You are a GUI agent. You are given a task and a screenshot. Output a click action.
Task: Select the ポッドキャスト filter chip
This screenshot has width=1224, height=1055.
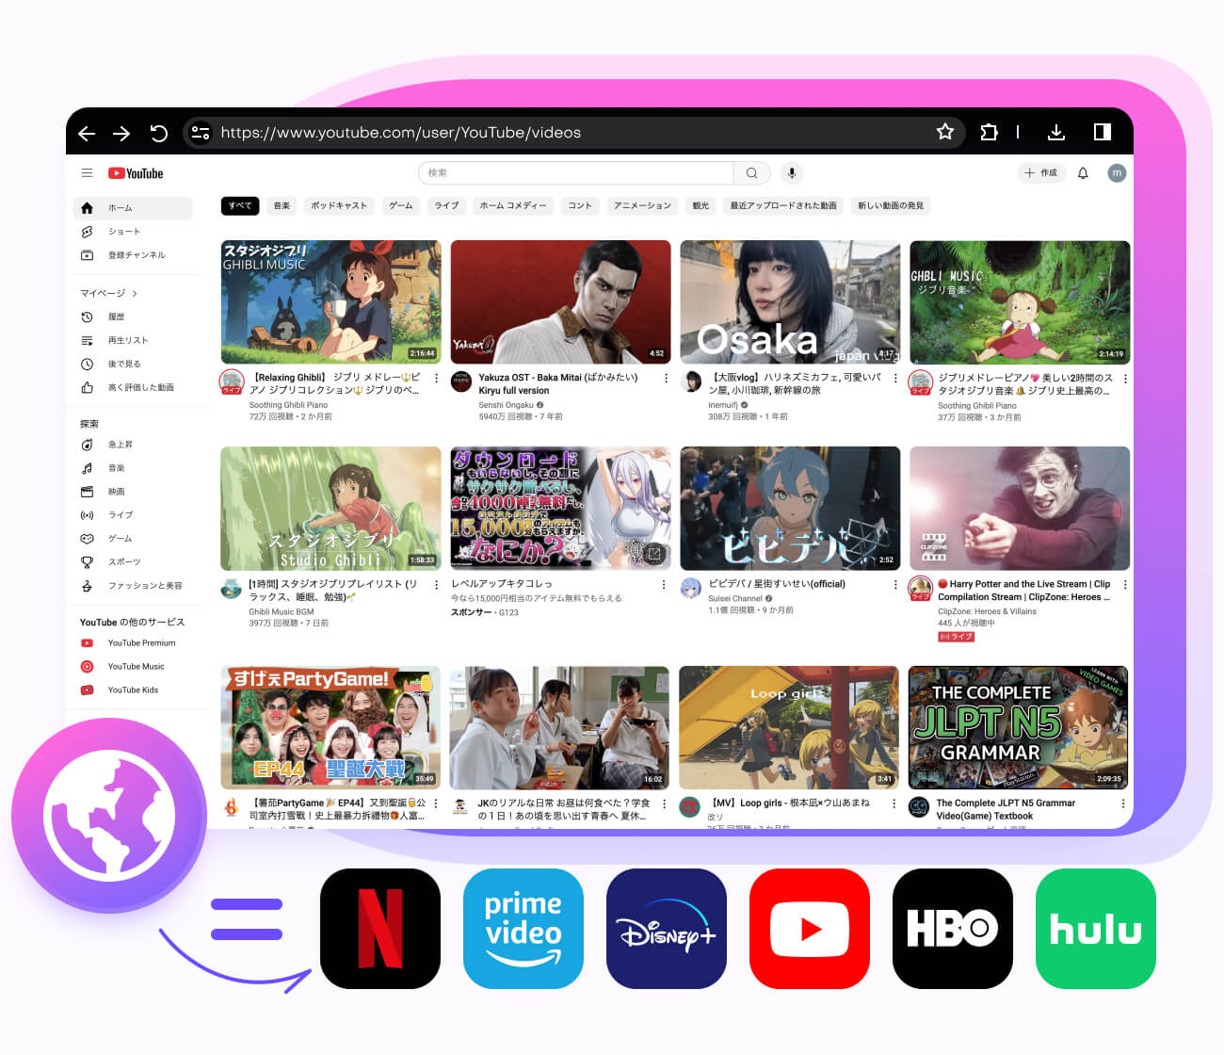[x=339, y=205]
